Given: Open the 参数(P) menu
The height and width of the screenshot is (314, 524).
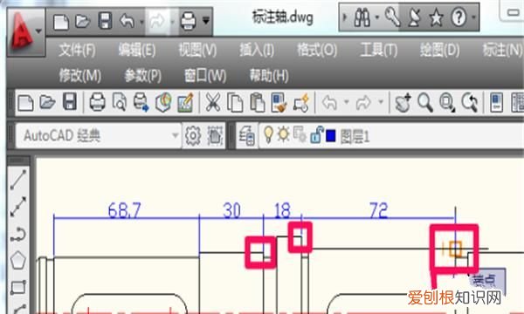Looking at the screenshot, I should click(x=142, y=75).
